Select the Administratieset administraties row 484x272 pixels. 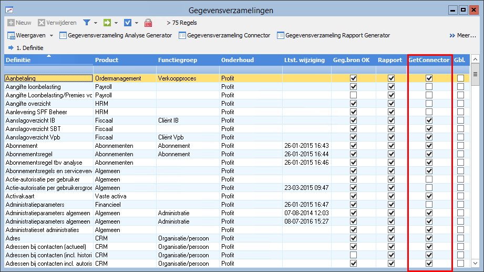coord(237,230)
